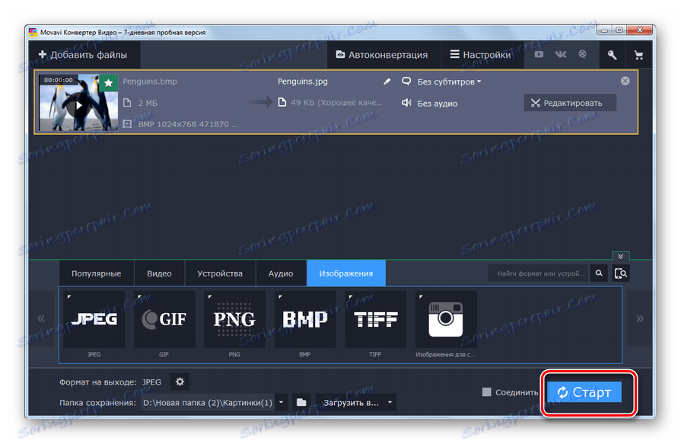Expand GIF tile presets corner arrow

[139, 297]
